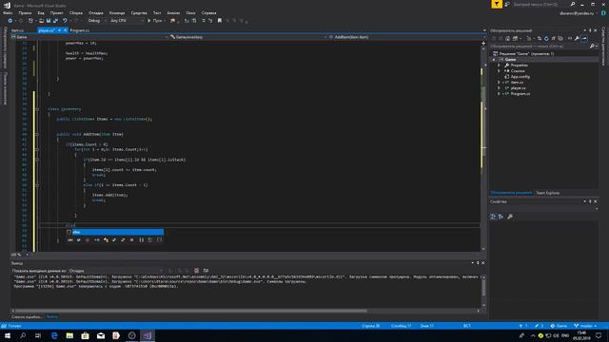Open the Mail app from the taskbar
Viewport: 609px width, 342px height.
coord(101,335)
